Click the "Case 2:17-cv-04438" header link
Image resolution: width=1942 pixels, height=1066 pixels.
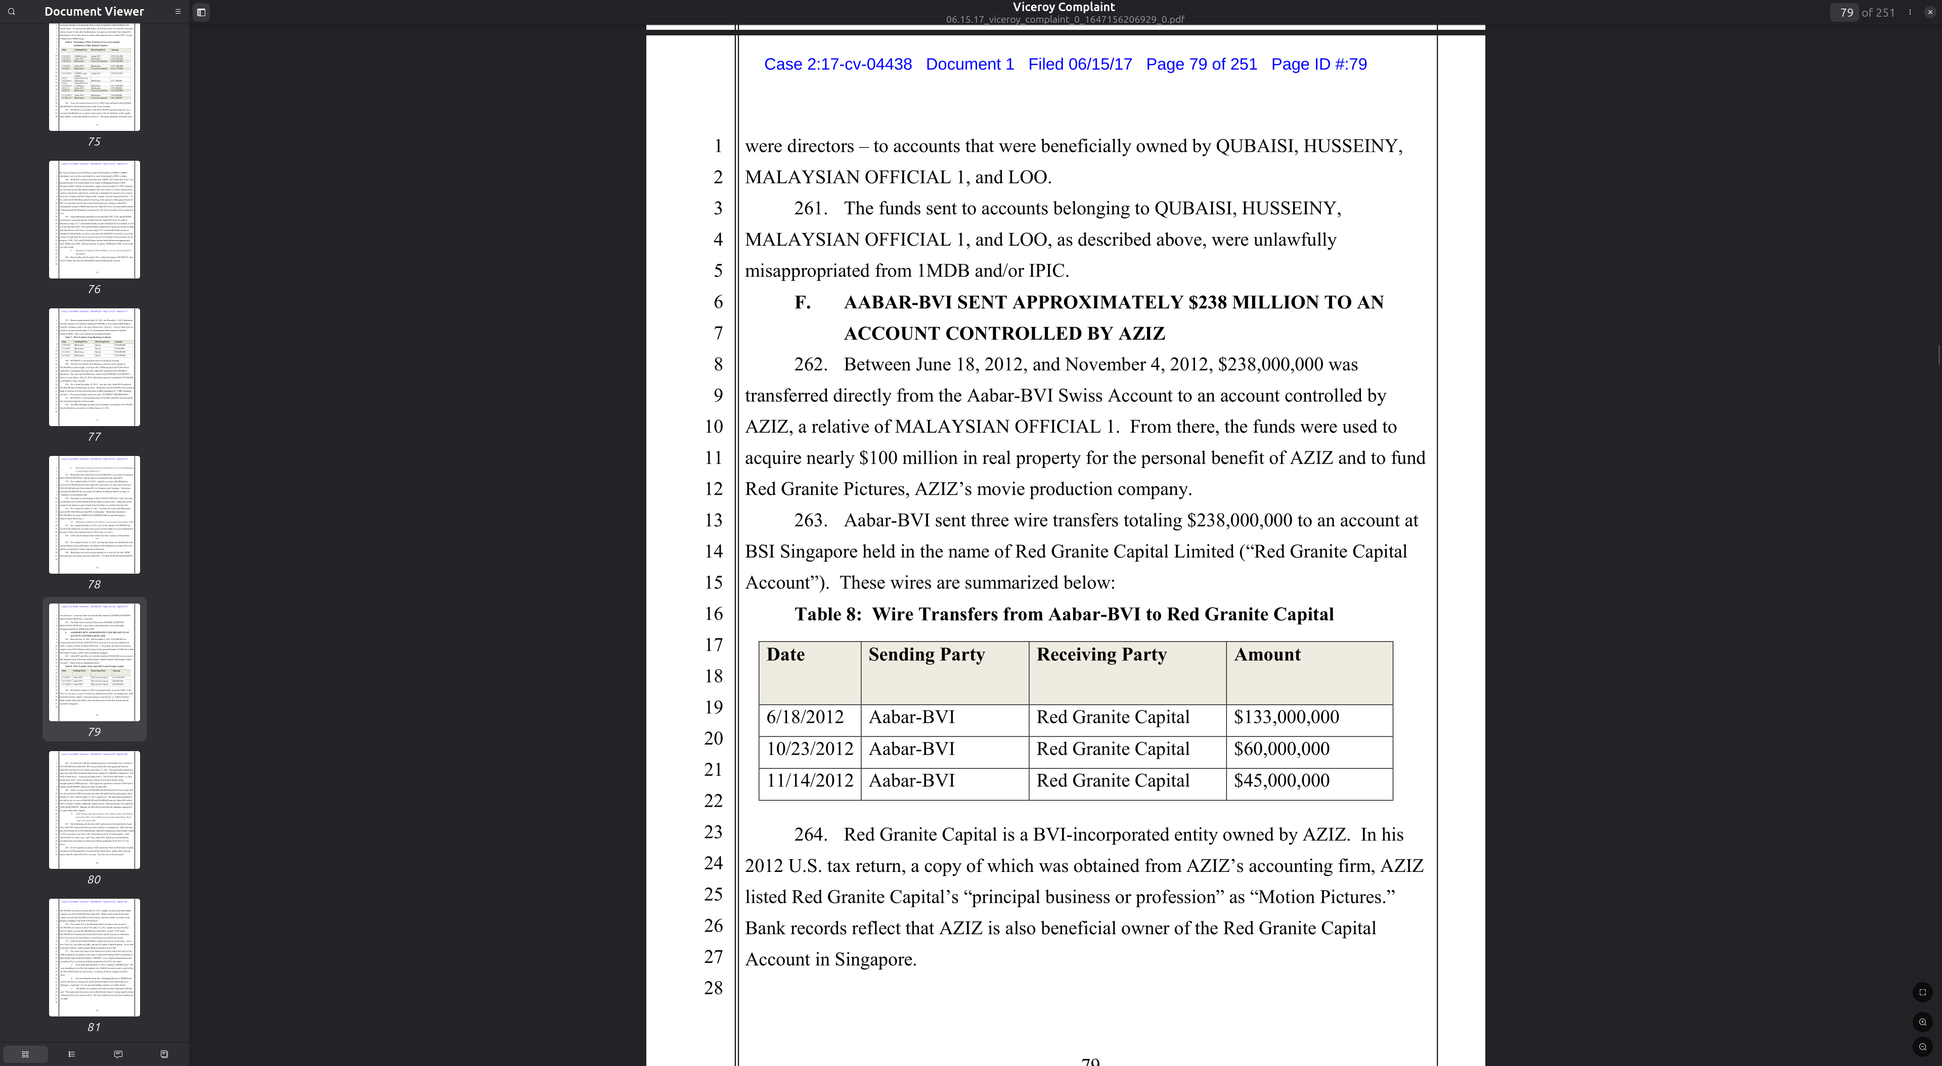tap(837, 65)
